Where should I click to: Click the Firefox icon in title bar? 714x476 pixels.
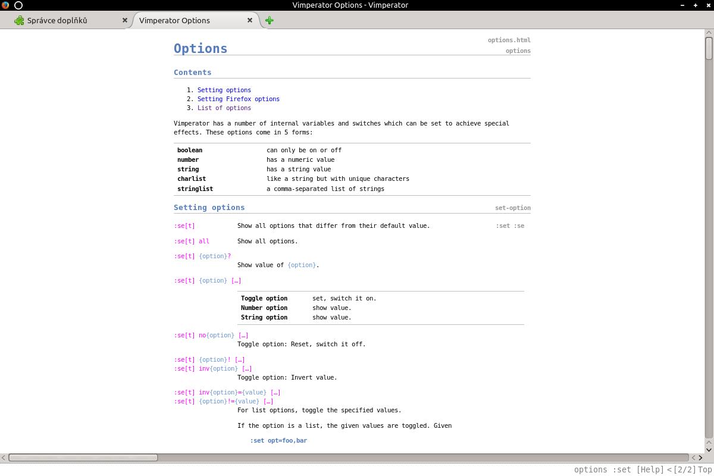tap(5, 5)
